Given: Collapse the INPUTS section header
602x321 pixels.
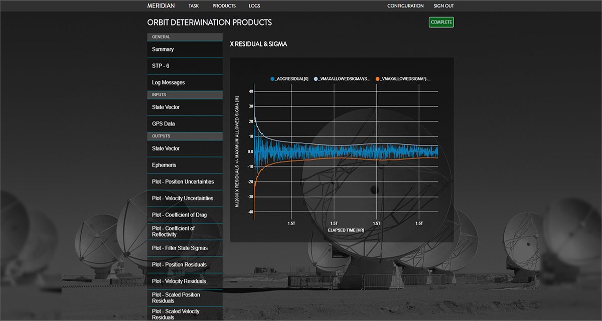Looking at the screenshot, I should 184,94.
